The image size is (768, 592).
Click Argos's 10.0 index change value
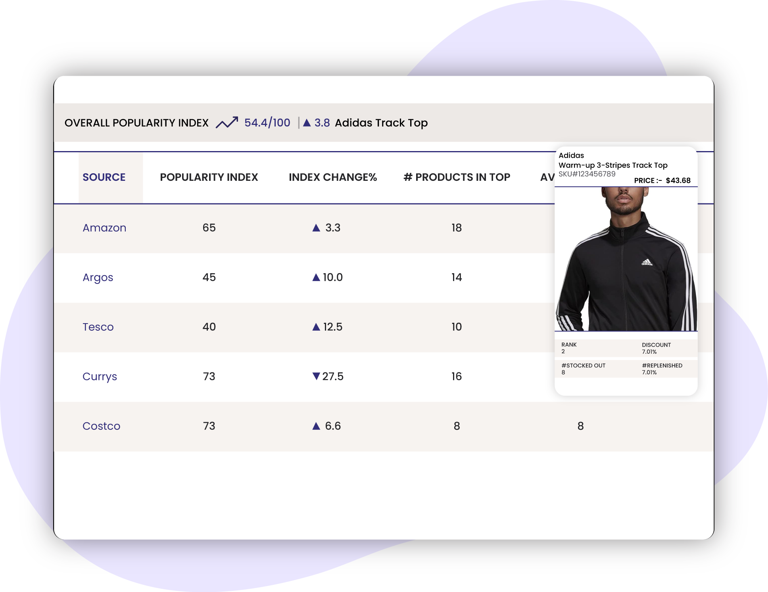(333, 277)
